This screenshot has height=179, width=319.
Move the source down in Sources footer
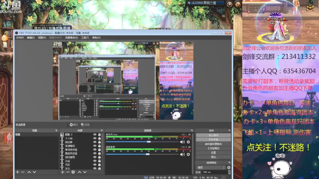(85, 172)
